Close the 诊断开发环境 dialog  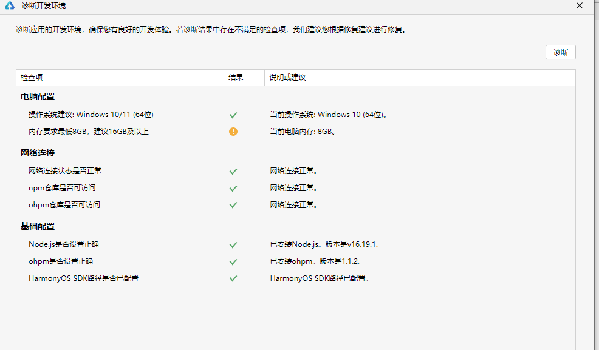click(x=580, y=5)
